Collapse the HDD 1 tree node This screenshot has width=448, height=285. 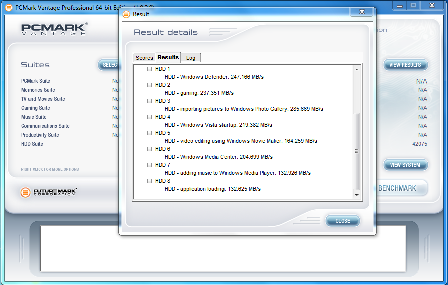149,69
